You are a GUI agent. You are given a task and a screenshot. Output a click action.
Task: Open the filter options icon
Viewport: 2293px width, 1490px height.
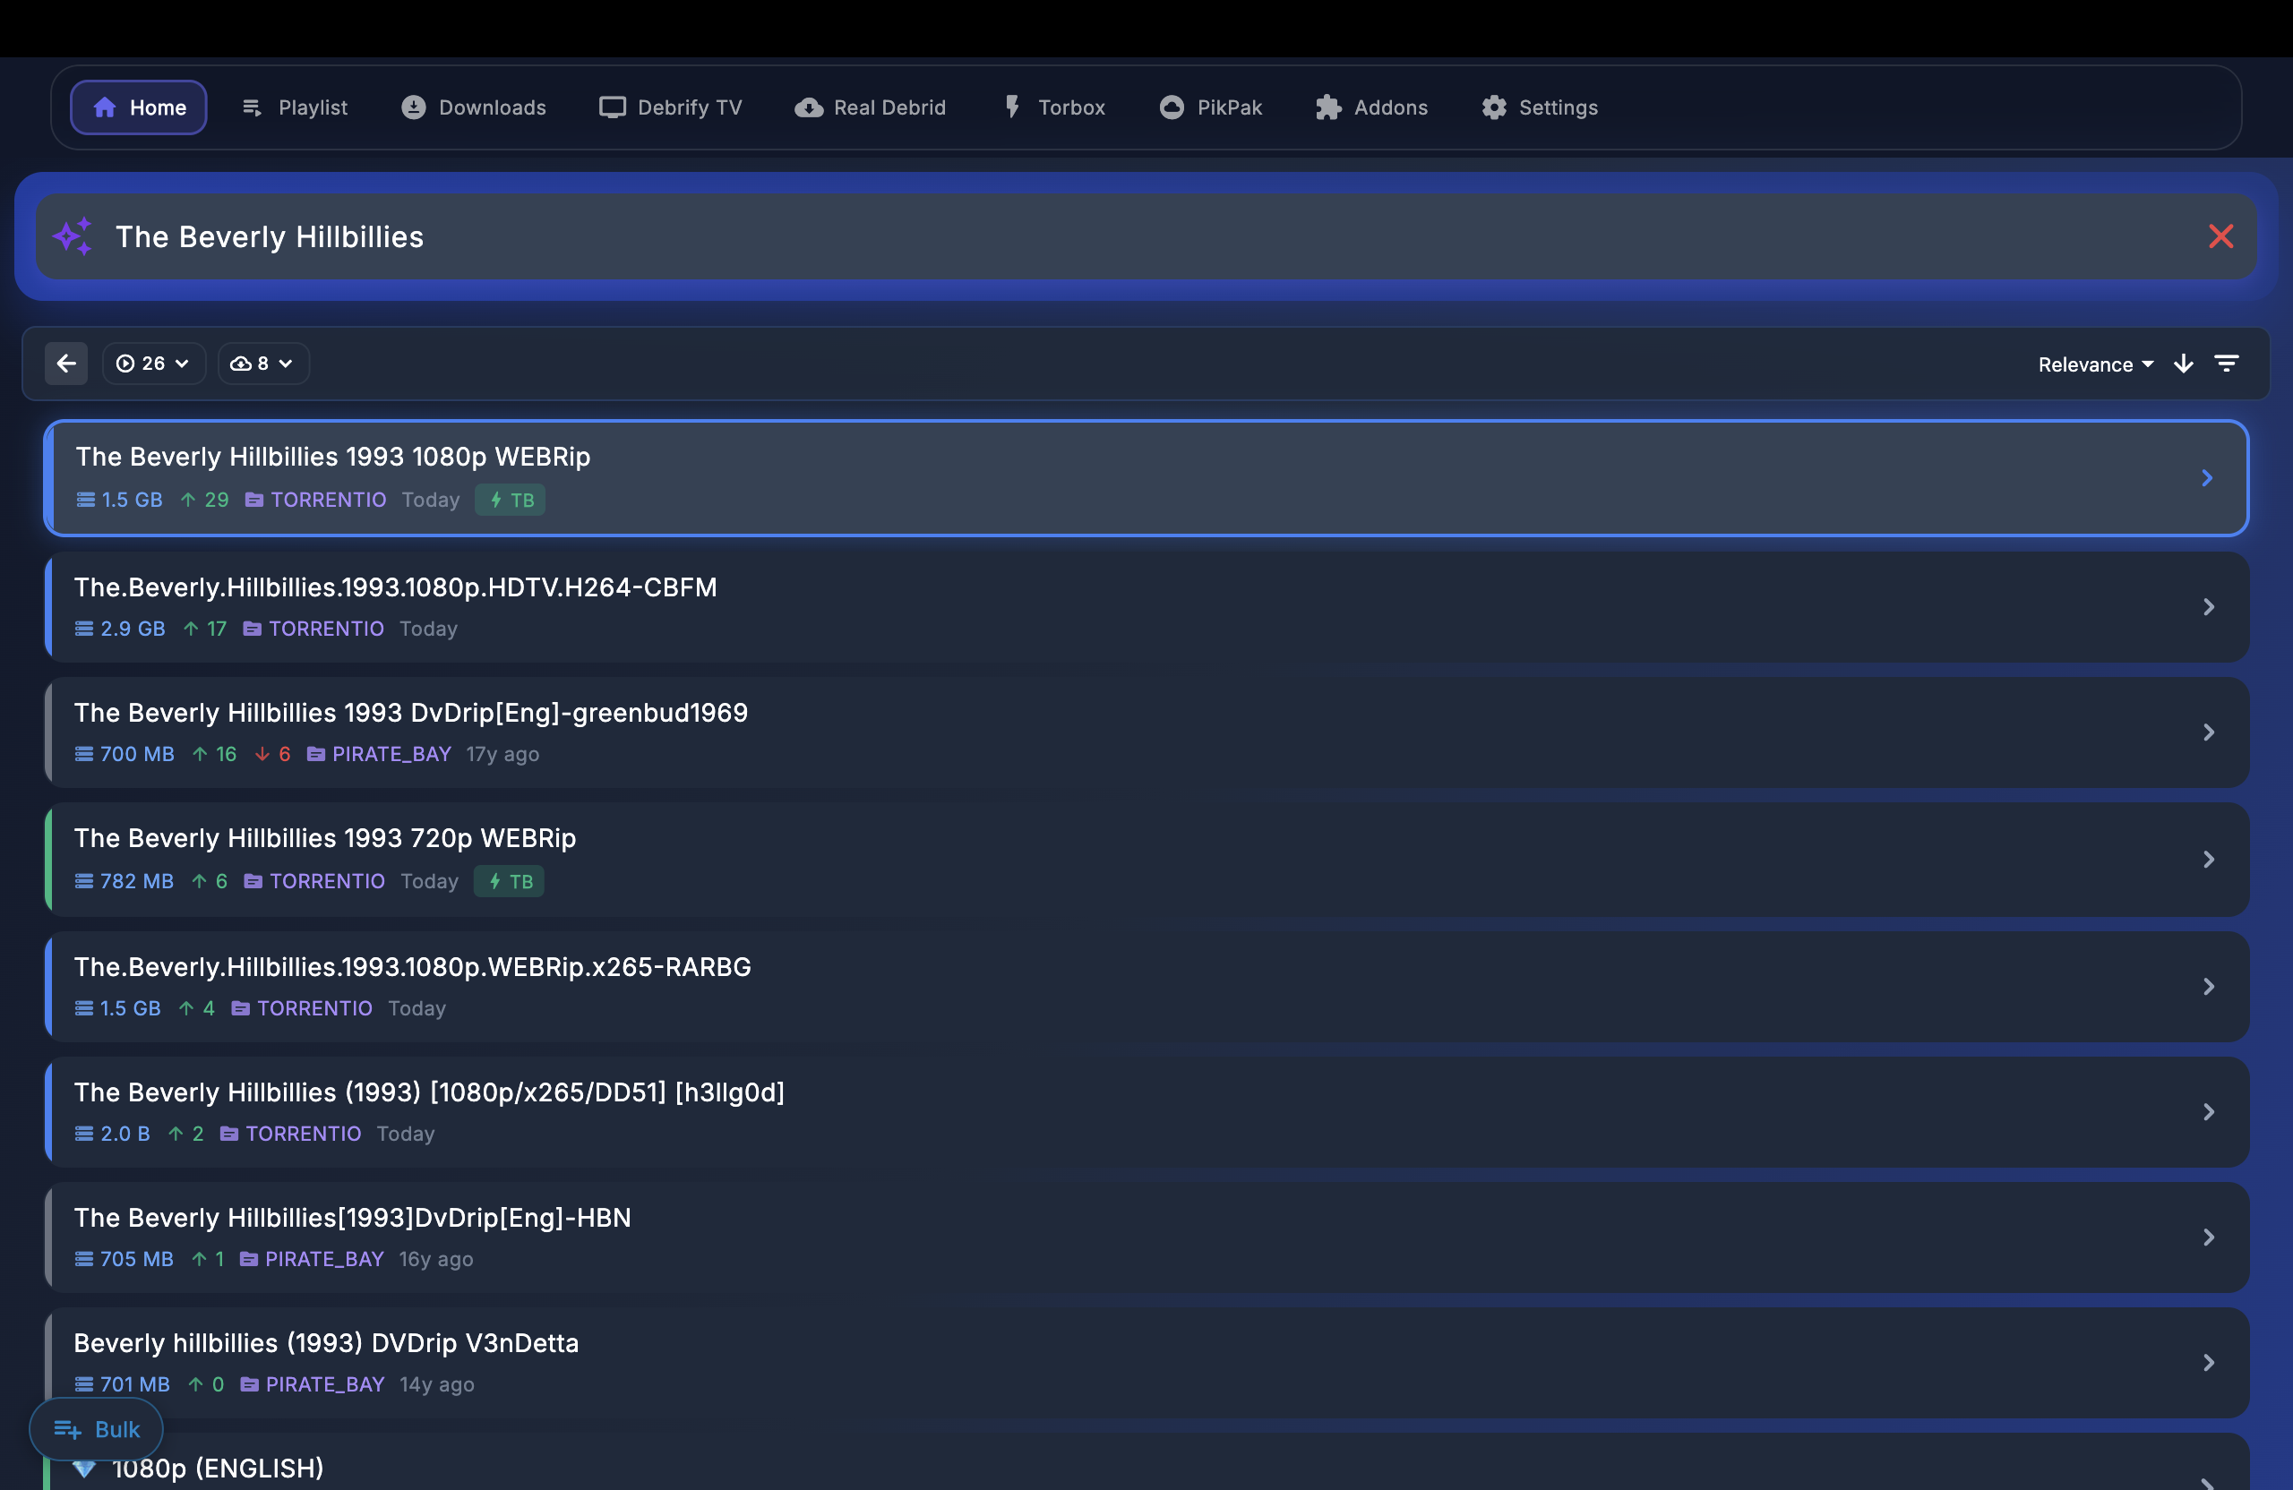click(x=2228, y=364)
